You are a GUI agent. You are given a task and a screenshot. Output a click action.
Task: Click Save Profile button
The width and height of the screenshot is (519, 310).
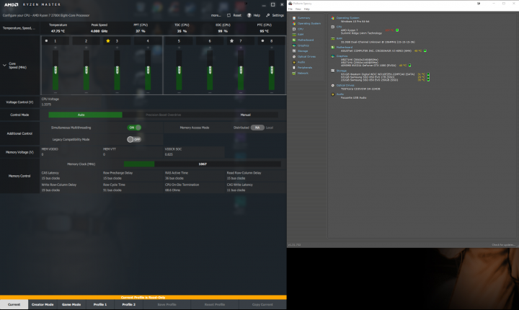(167, 305)
